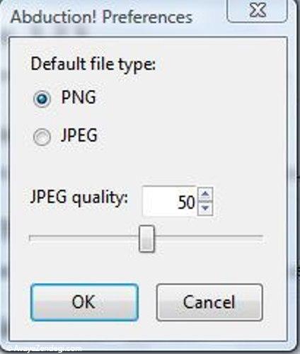Click the minimum end of quality slider

(30, 236)
